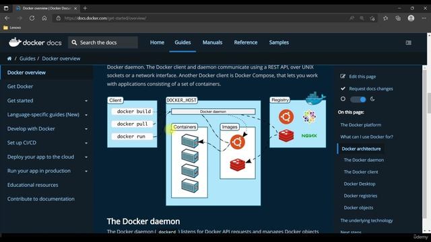The height and width of the screenshot is (242, 431).
Task: Click the page vertical scrollbar thumb
Action: (428, 103)
